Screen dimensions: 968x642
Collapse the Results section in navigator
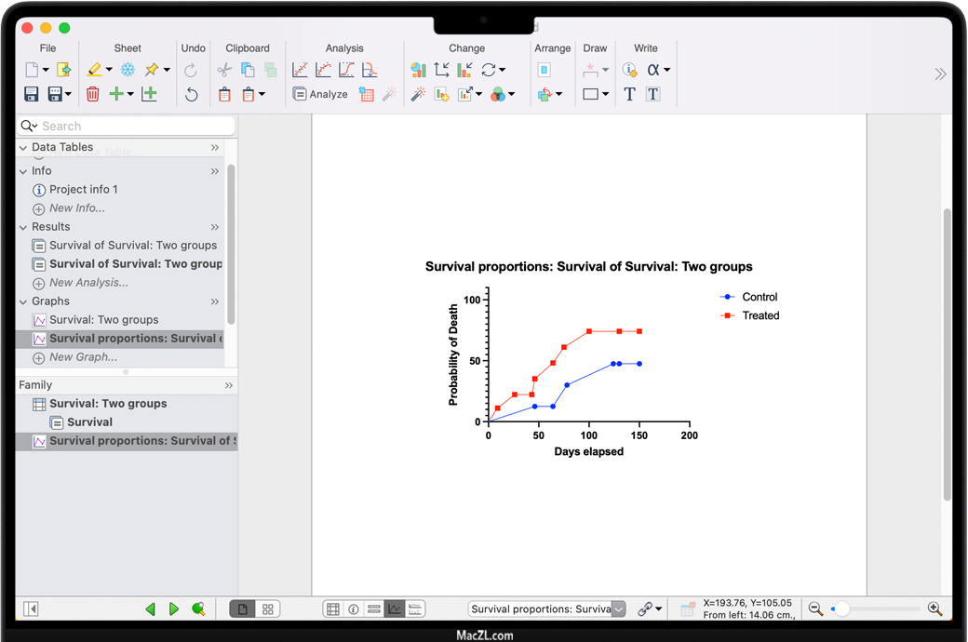[24, 227]
